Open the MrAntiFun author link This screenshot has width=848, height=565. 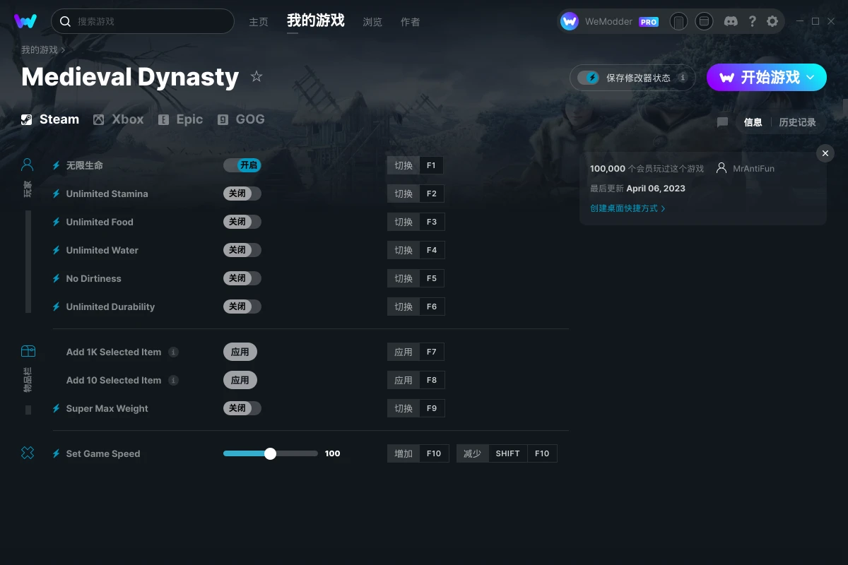(753, 169)
